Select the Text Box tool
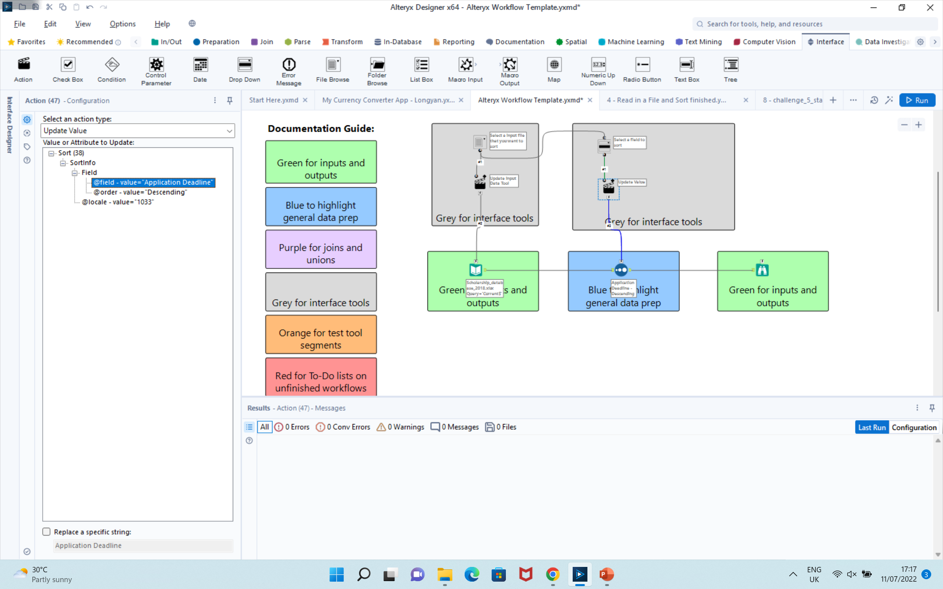 (687, 70)
